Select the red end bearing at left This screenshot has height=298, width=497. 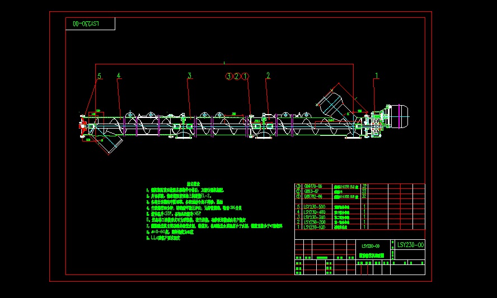pyautogui.click(x=83, y=126)
